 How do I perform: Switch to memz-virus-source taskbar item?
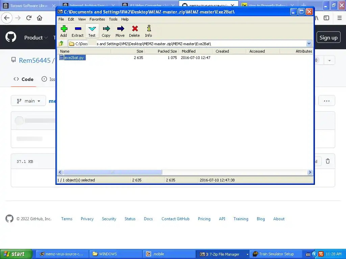62,254
